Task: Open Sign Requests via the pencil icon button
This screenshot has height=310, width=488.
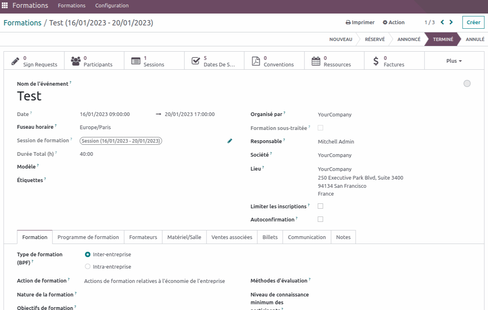Action: (x=16, y=61)
